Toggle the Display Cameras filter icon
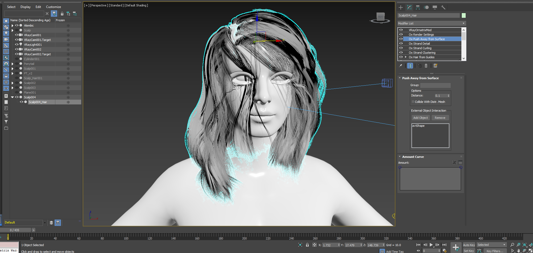The image size is (533, 253). (x=6, y=39)
